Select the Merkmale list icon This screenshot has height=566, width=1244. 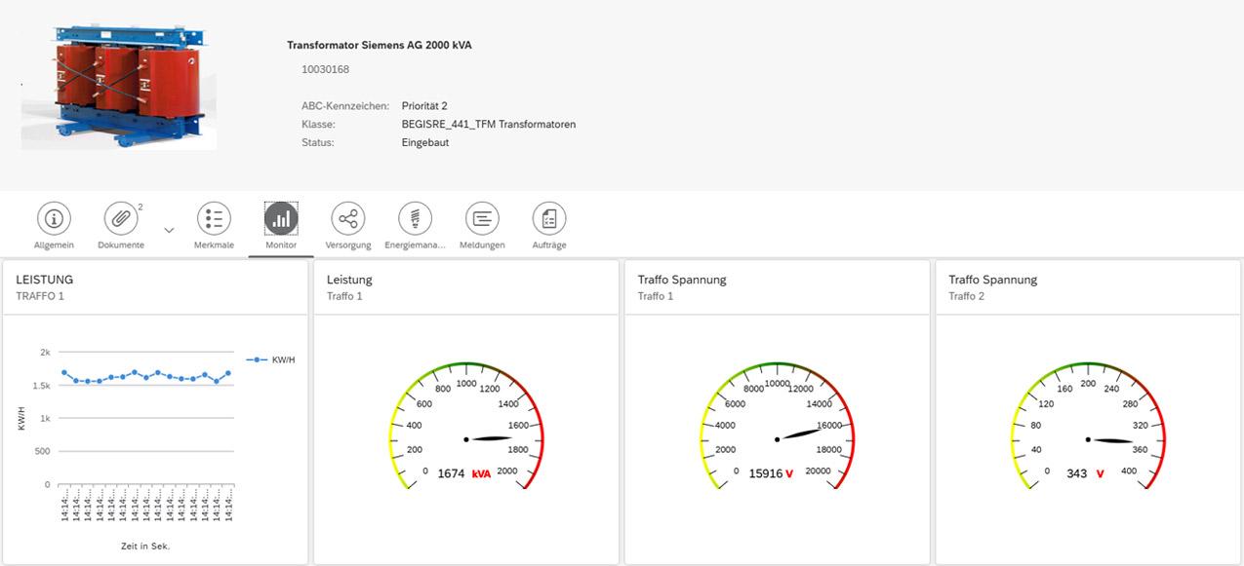(x=214, y=219)
